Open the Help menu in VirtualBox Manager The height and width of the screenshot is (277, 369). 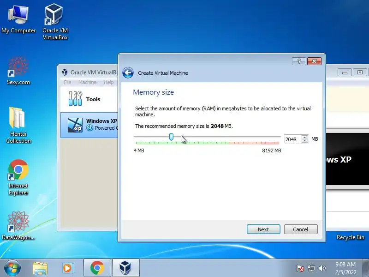tap(108, 82)
